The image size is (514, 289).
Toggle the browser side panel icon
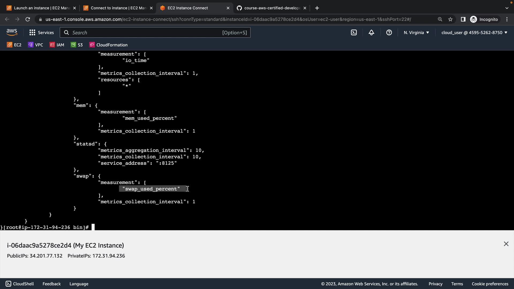(463, 19)
